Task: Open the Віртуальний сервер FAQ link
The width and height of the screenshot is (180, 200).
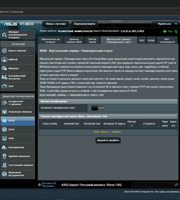Action: pyautogui.click(x=71, y=95)
